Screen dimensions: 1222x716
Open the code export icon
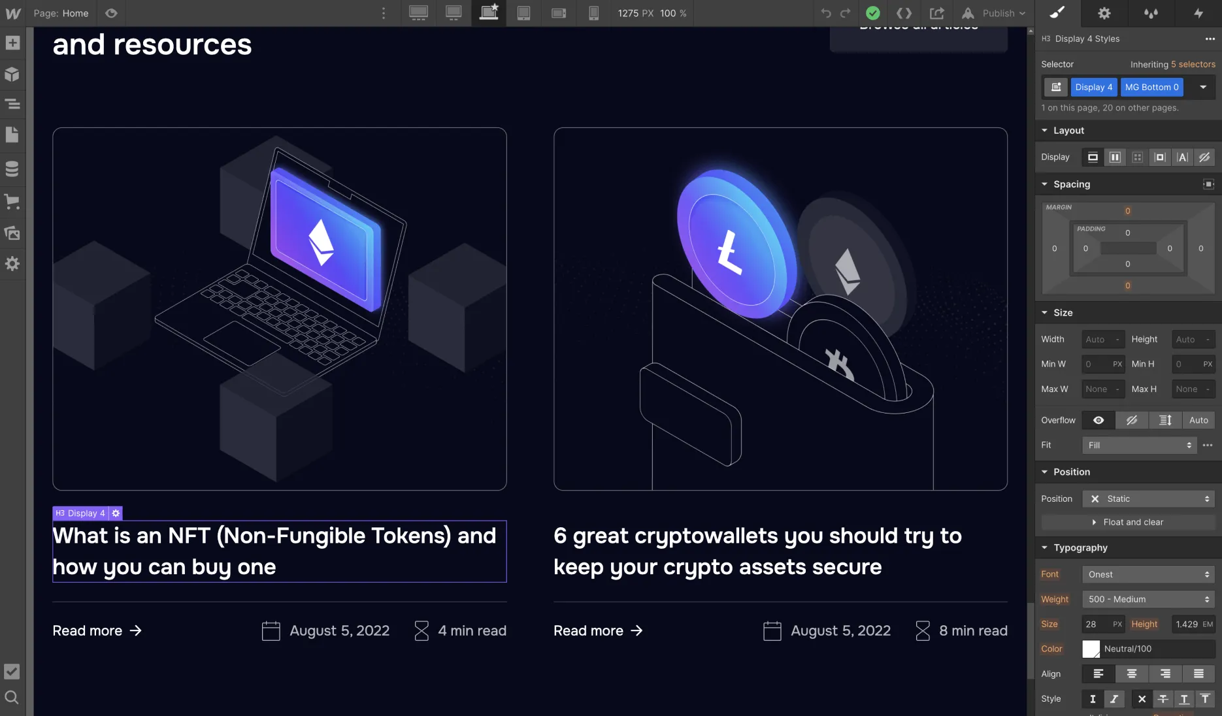pos(904,13)
